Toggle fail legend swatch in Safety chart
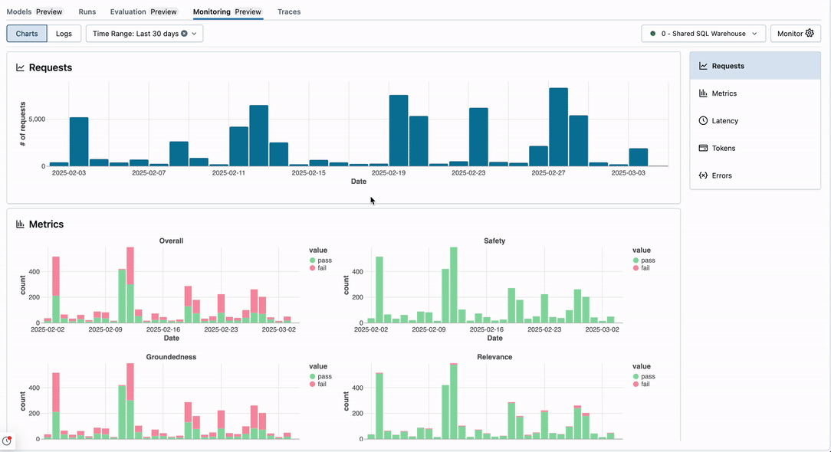The width and height of the screenshot is (831, 452). (x=636, y=268)
